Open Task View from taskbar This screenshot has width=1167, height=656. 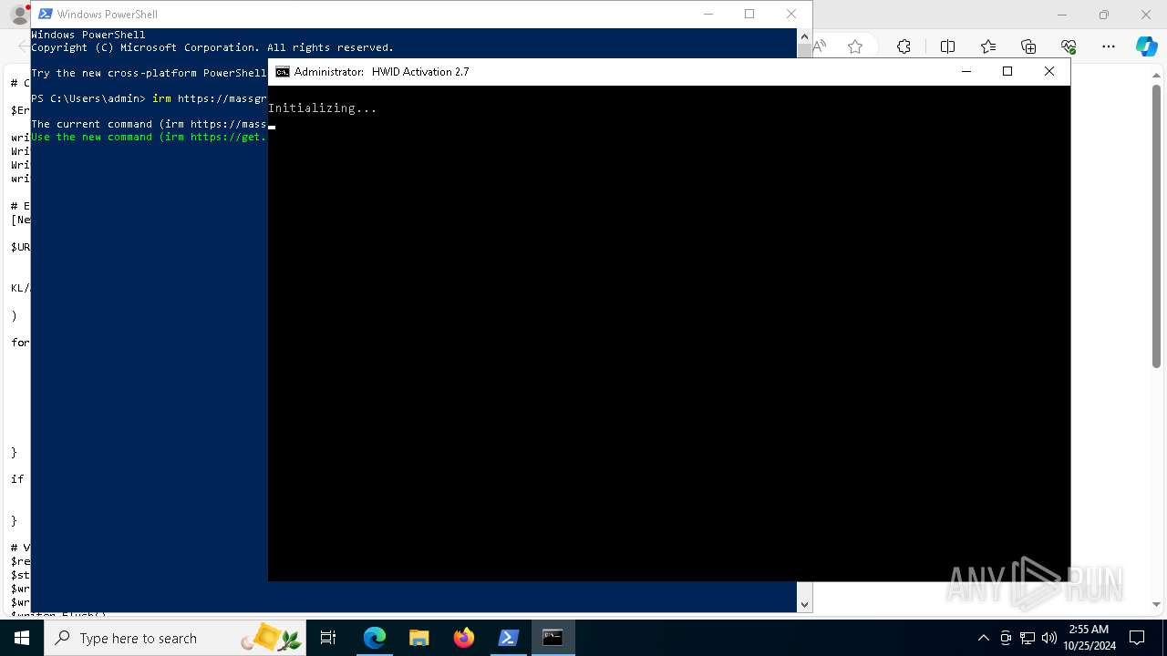tap(328, 638)
